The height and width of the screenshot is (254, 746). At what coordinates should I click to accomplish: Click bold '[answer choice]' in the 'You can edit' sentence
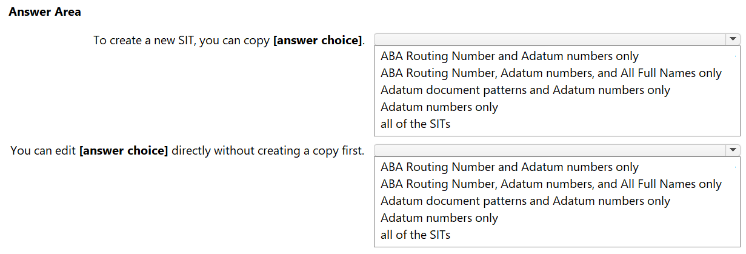point(124,150)
